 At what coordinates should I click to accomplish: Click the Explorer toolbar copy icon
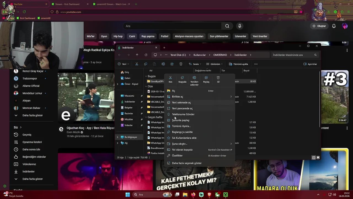(x=145, y=64)
